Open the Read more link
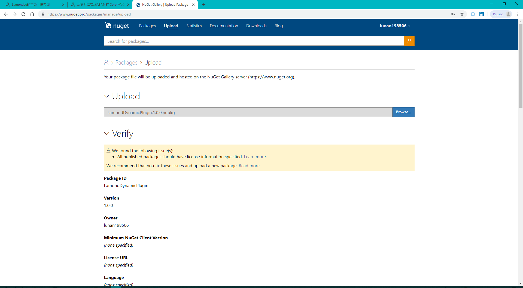 point(249,166)
